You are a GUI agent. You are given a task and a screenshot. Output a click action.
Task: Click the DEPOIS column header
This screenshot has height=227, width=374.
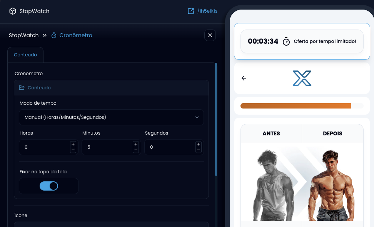332,133
